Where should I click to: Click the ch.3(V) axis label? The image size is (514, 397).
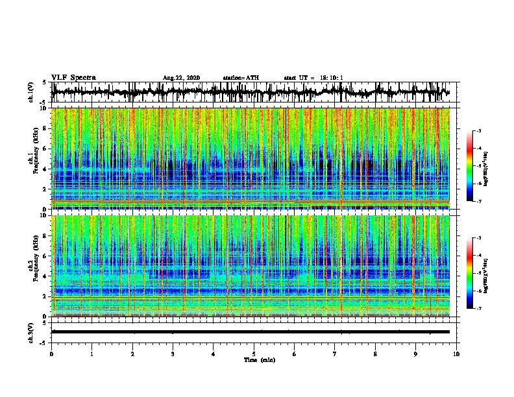click(x=31, y=333)
